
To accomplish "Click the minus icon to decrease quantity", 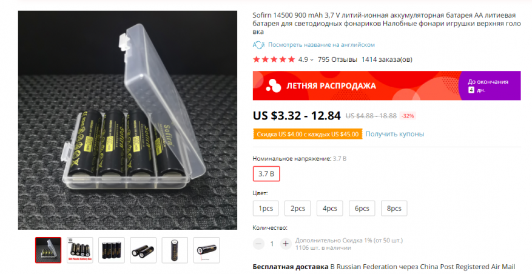I will [258, 244].
